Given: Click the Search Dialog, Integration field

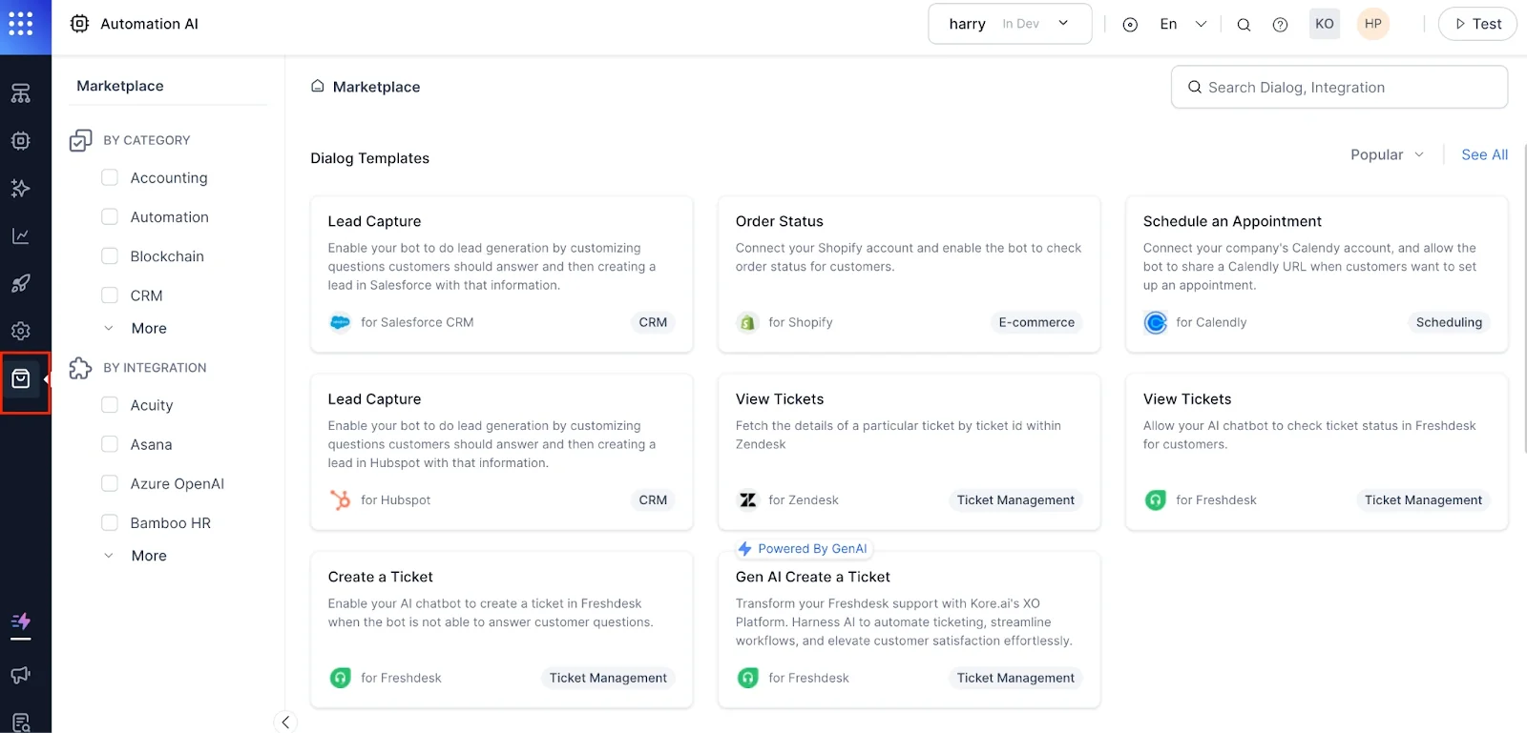Looking at the screenshot, I should (1339, 87).
